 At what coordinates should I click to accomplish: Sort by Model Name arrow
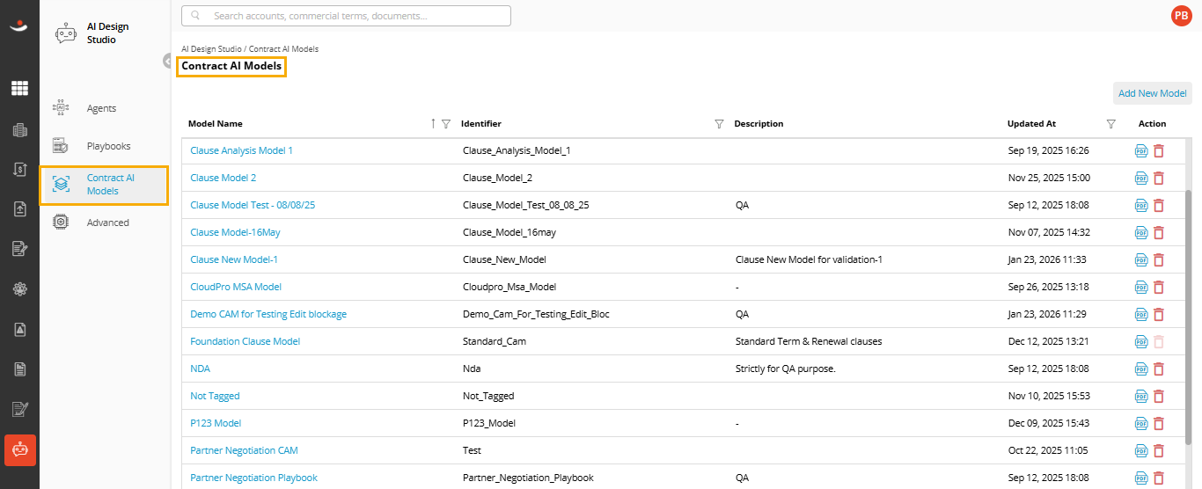click(433, 124)
